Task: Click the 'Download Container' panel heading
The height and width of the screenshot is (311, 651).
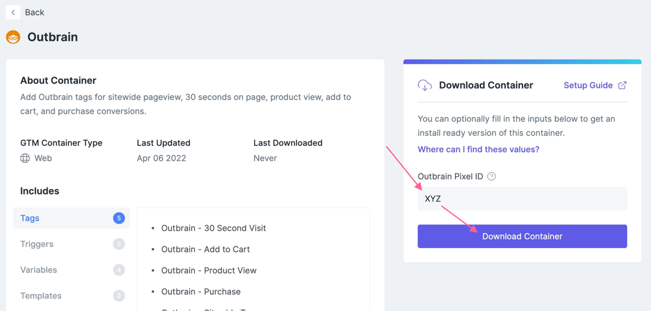Action: point(486,86)
